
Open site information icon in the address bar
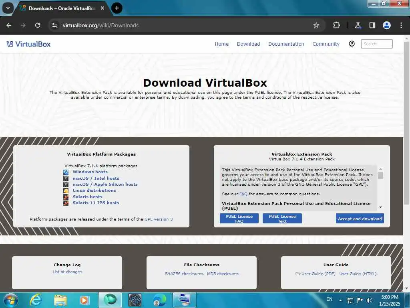55,25
